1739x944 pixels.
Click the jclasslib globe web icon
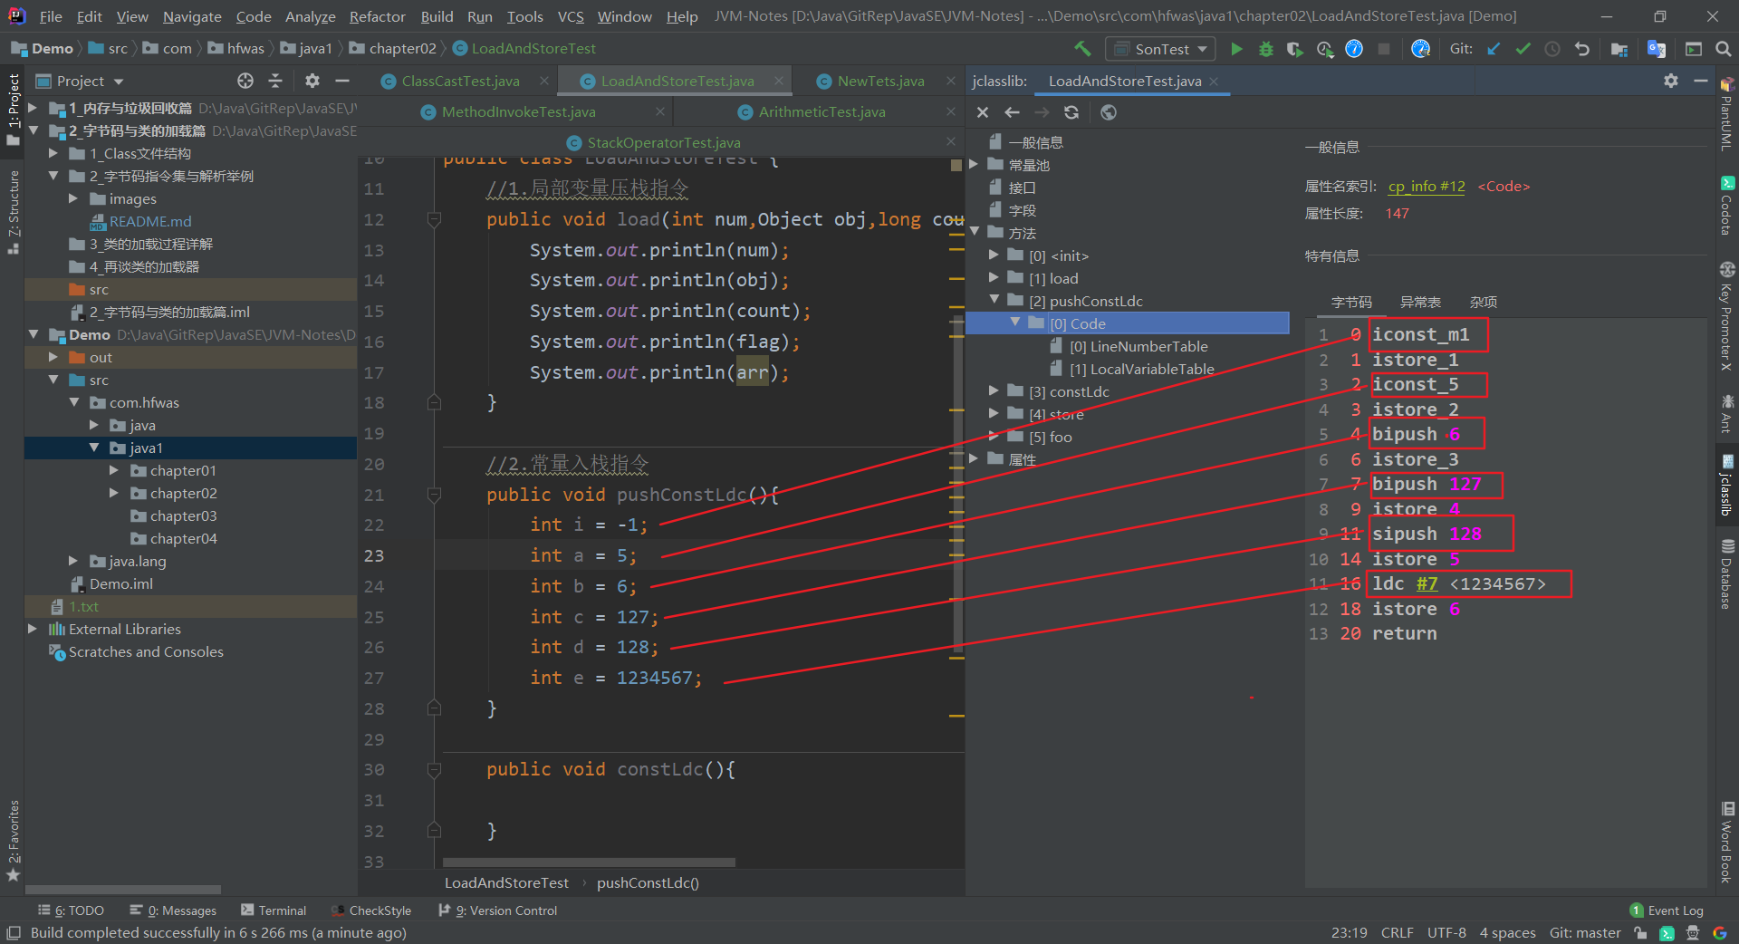click(x=1109, y=112)
